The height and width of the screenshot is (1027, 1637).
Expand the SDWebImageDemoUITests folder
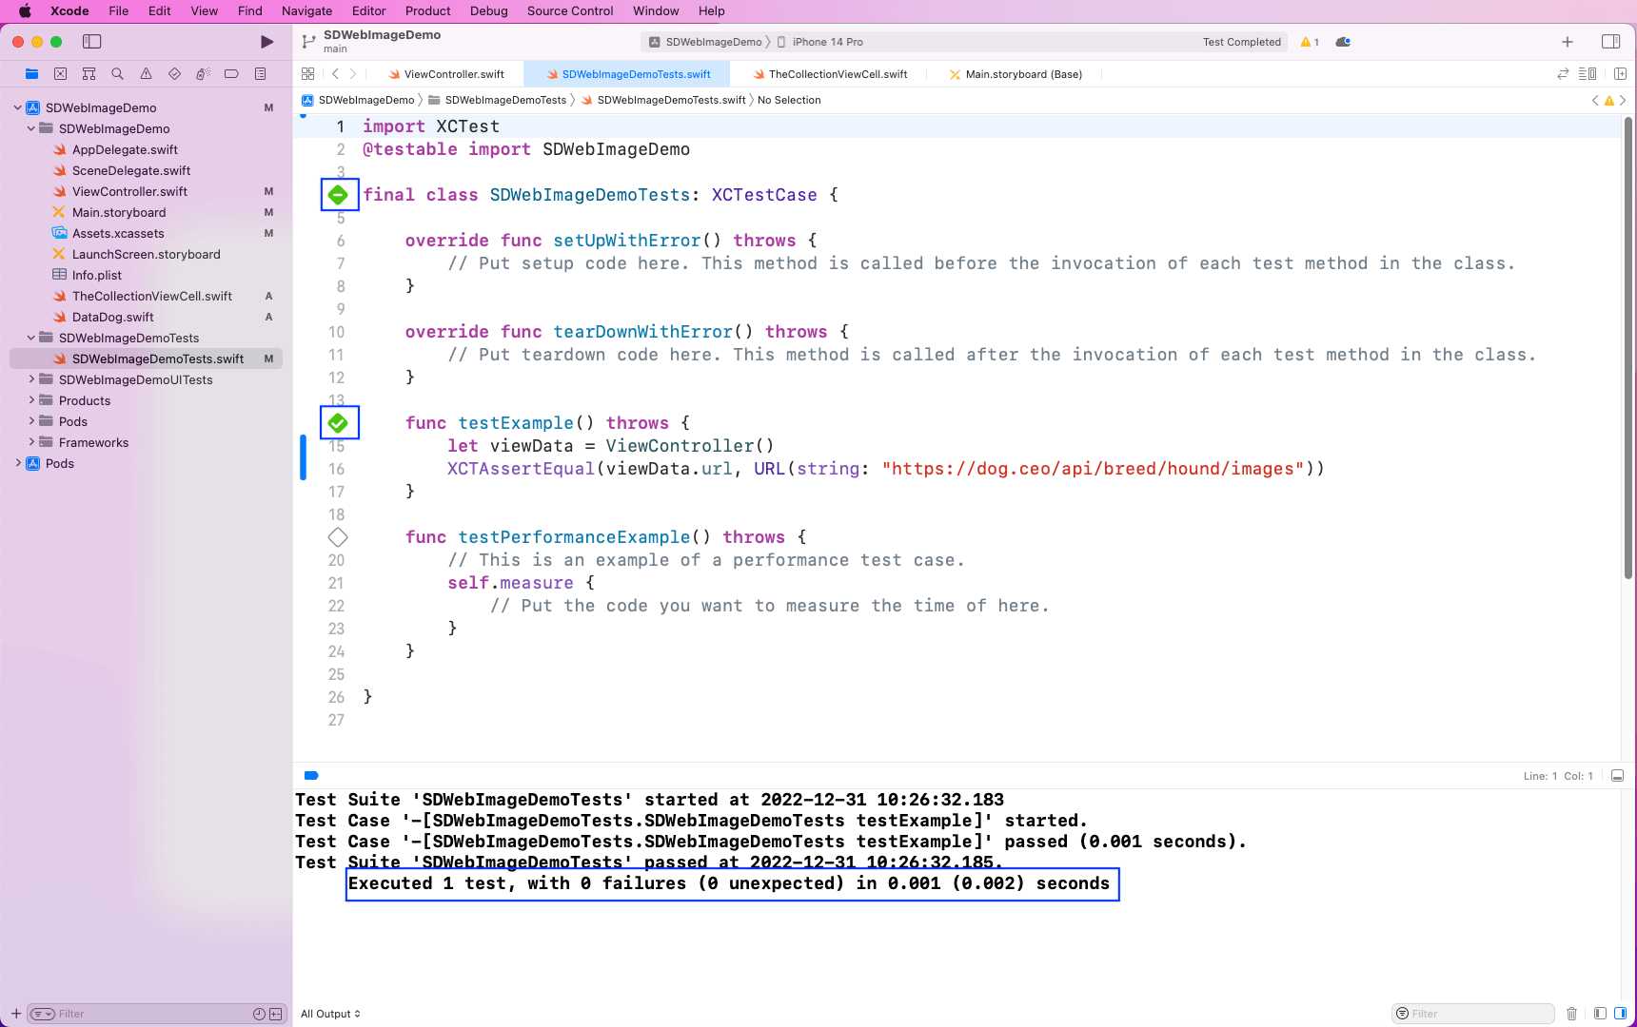tap(31, 379)
